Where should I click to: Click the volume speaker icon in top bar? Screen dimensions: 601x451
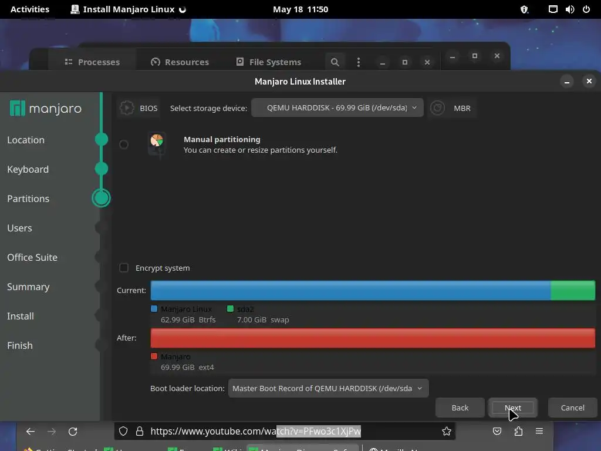tap(569, 9)
